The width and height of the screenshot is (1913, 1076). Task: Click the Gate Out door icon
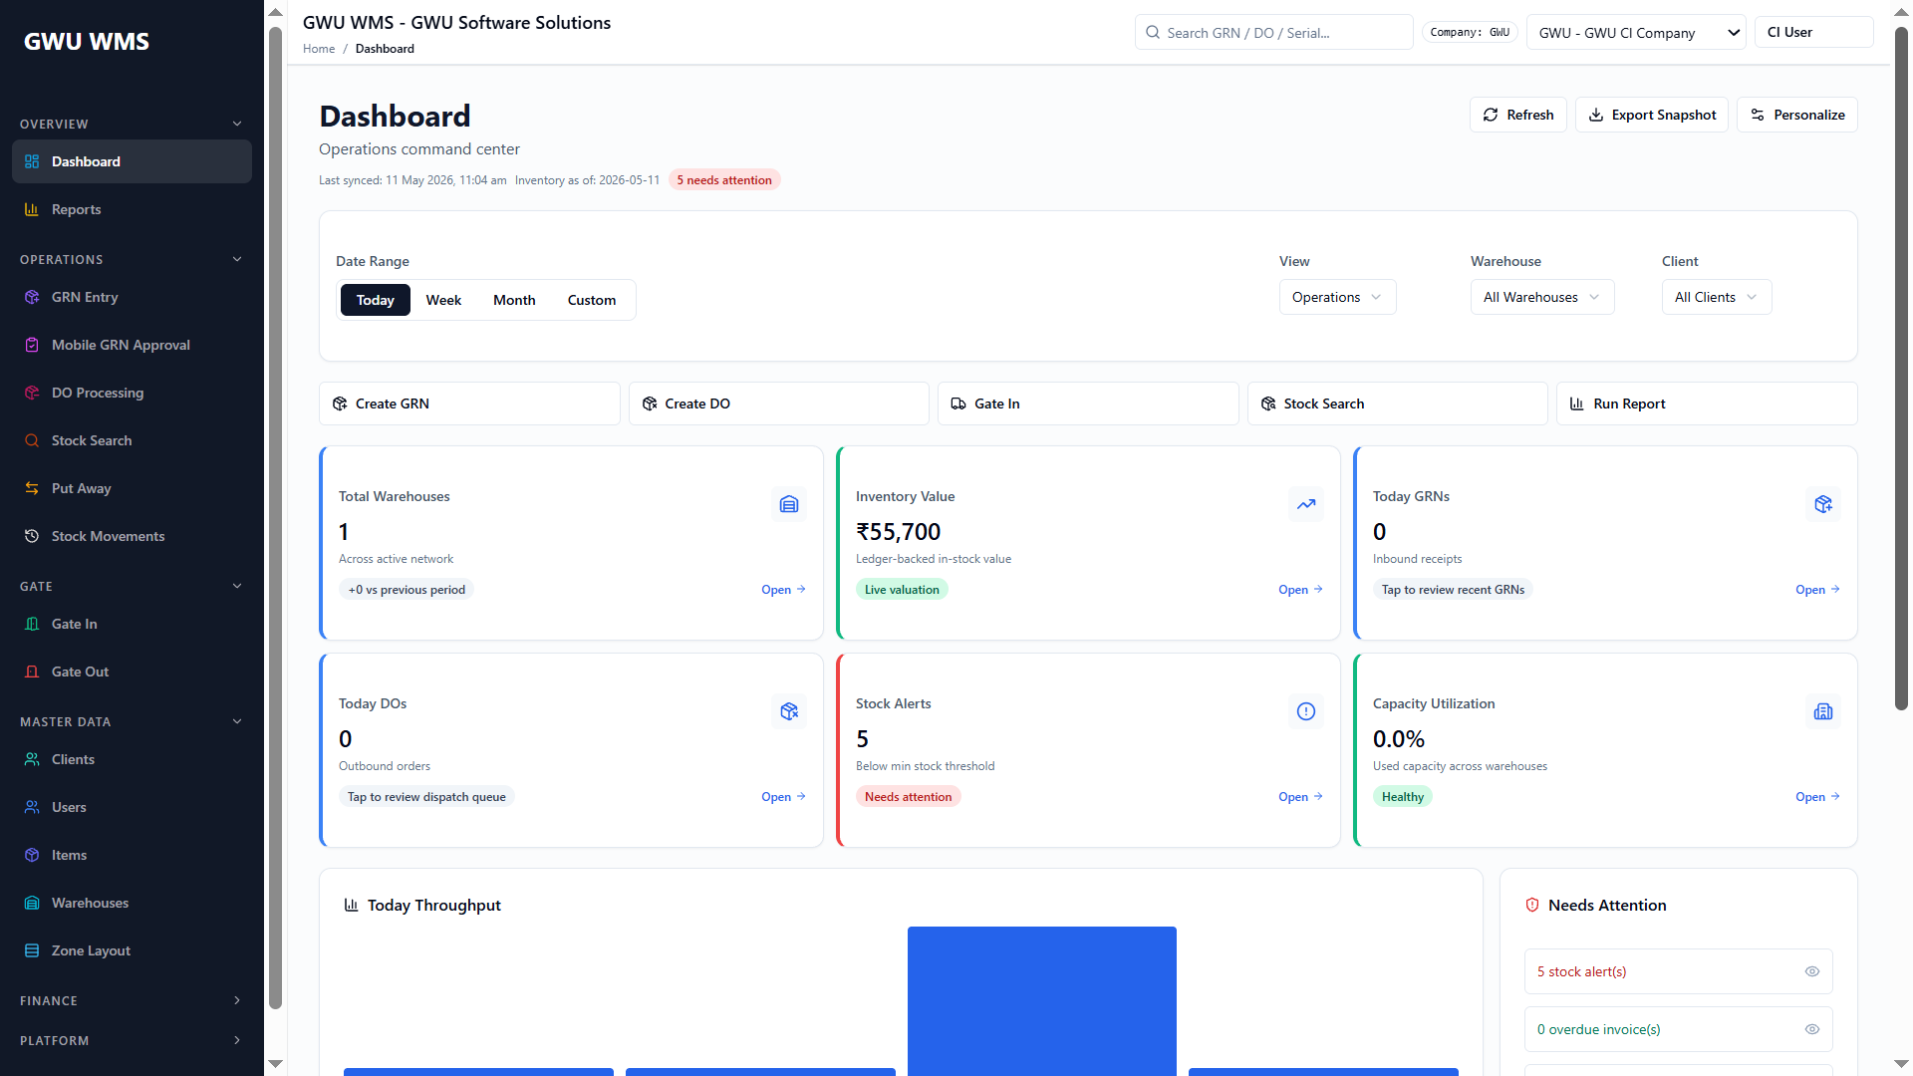[32, 672]
